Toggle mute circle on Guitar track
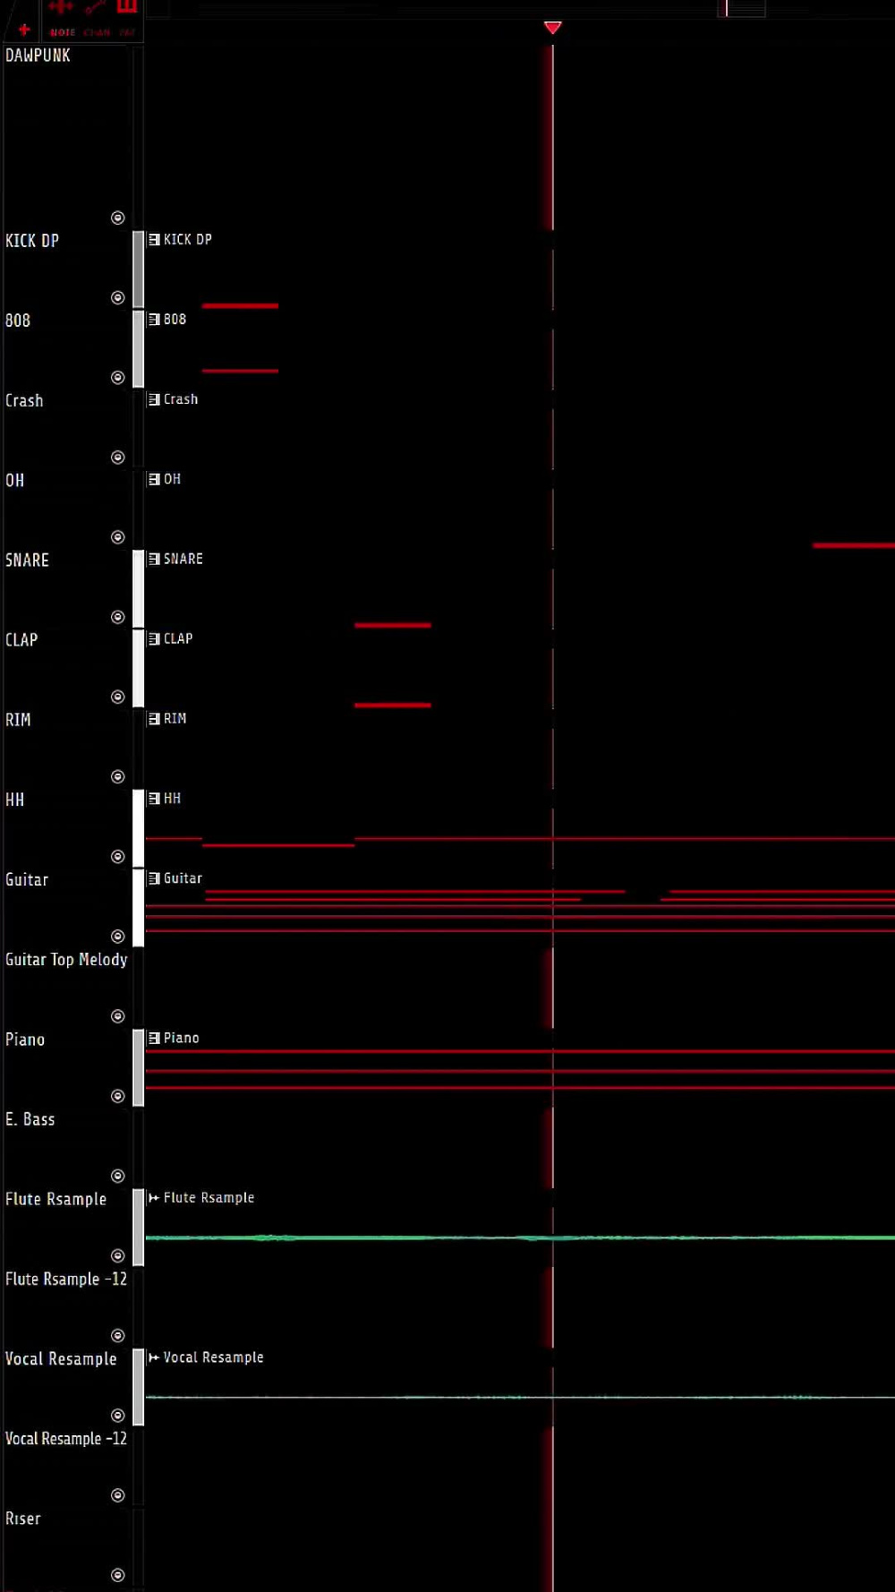The height and width of the screenshot is (1592, 895). 117,936
